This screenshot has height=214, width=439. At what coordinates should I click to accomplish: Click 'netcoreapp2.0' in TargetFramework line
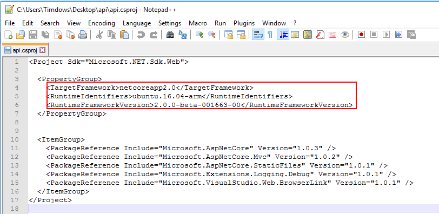coord(147,88)
